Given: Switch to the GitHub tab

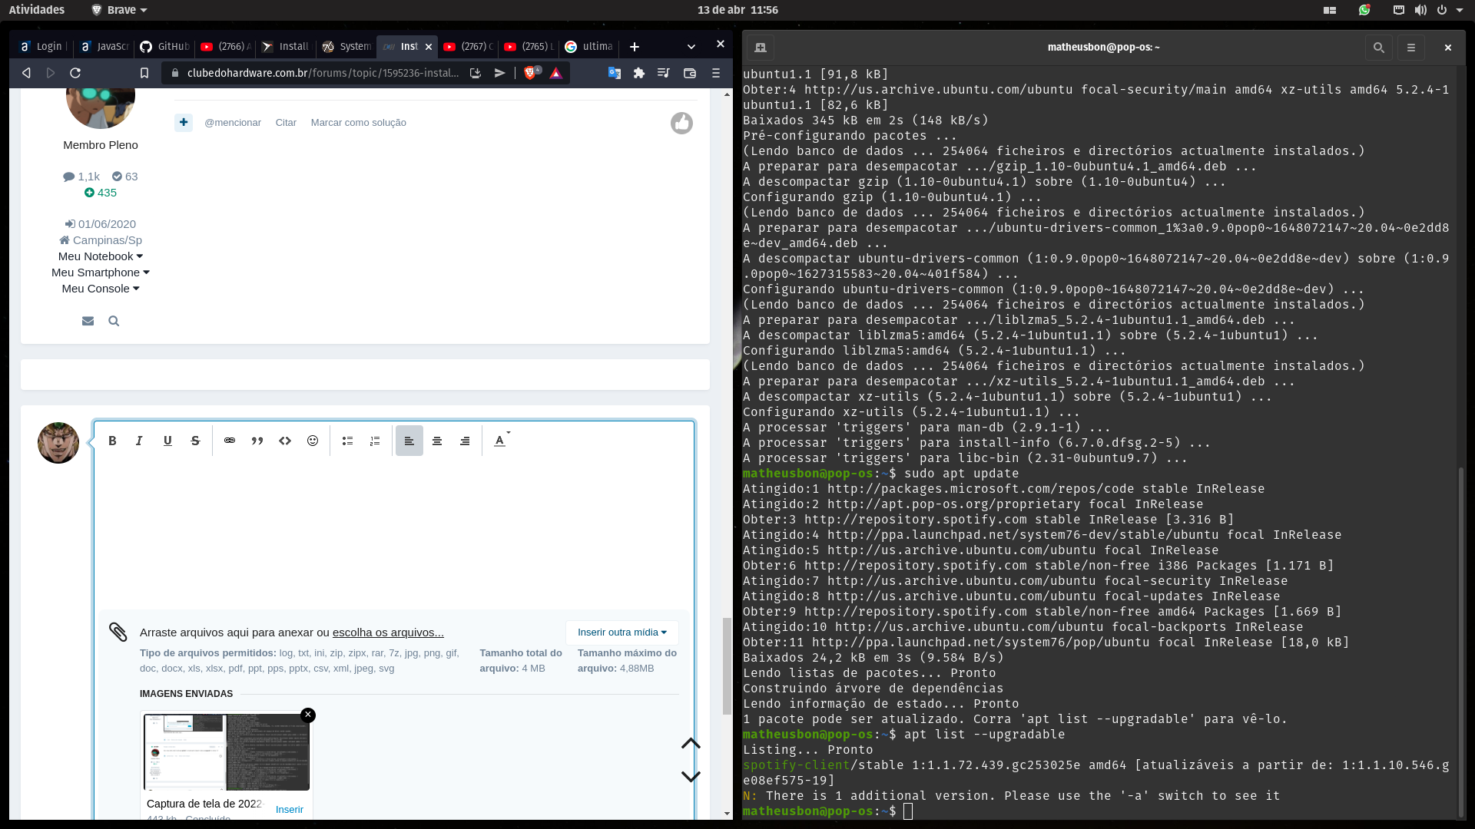Looking at the screenshot, I should coord(165,47).
